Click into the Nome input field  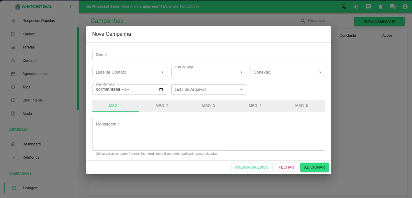tap(208, 55)
